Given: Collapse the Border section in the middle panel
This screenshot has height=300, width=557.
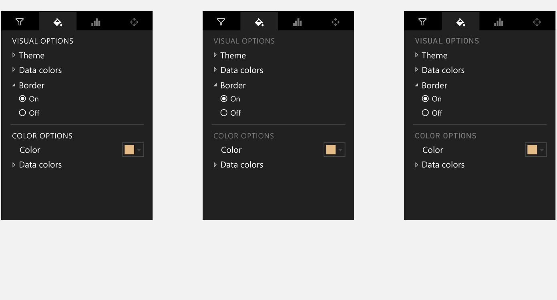Looking at the screenshot, I should tap(215, 85).
